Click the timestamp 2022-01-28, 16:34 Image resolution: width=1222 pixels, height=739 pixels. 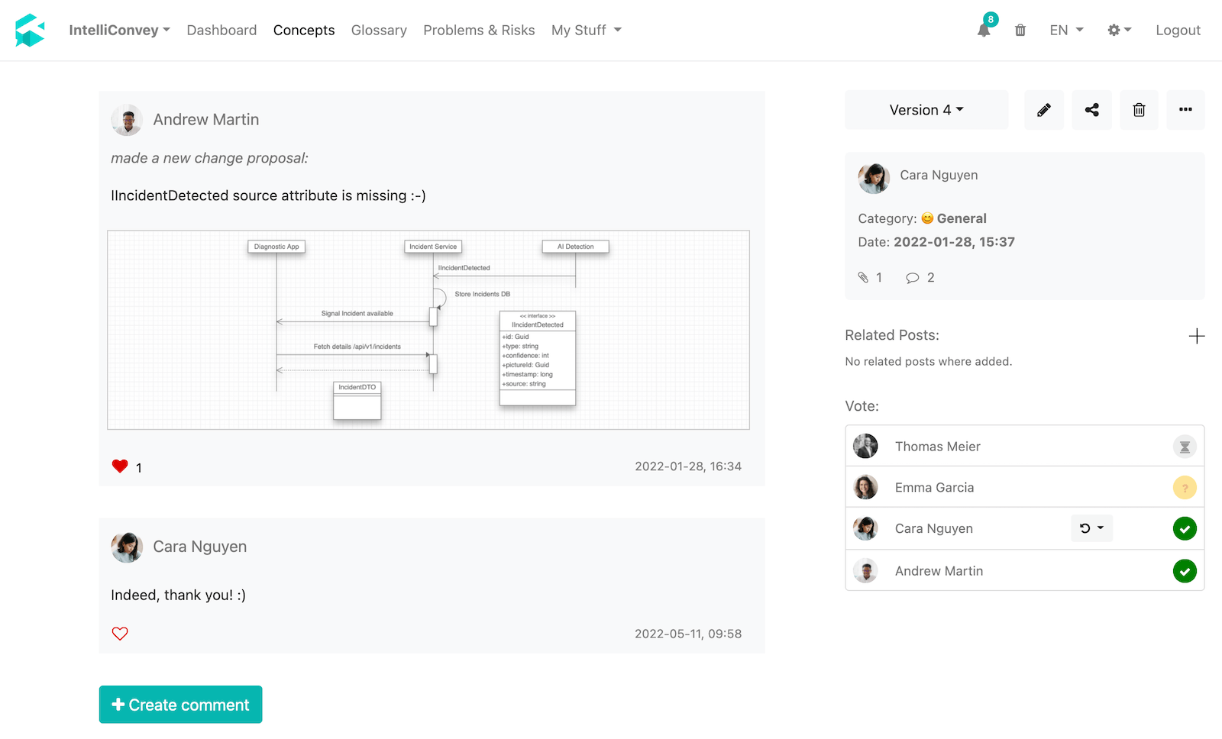pyautogui.click(x=688, y=466)
